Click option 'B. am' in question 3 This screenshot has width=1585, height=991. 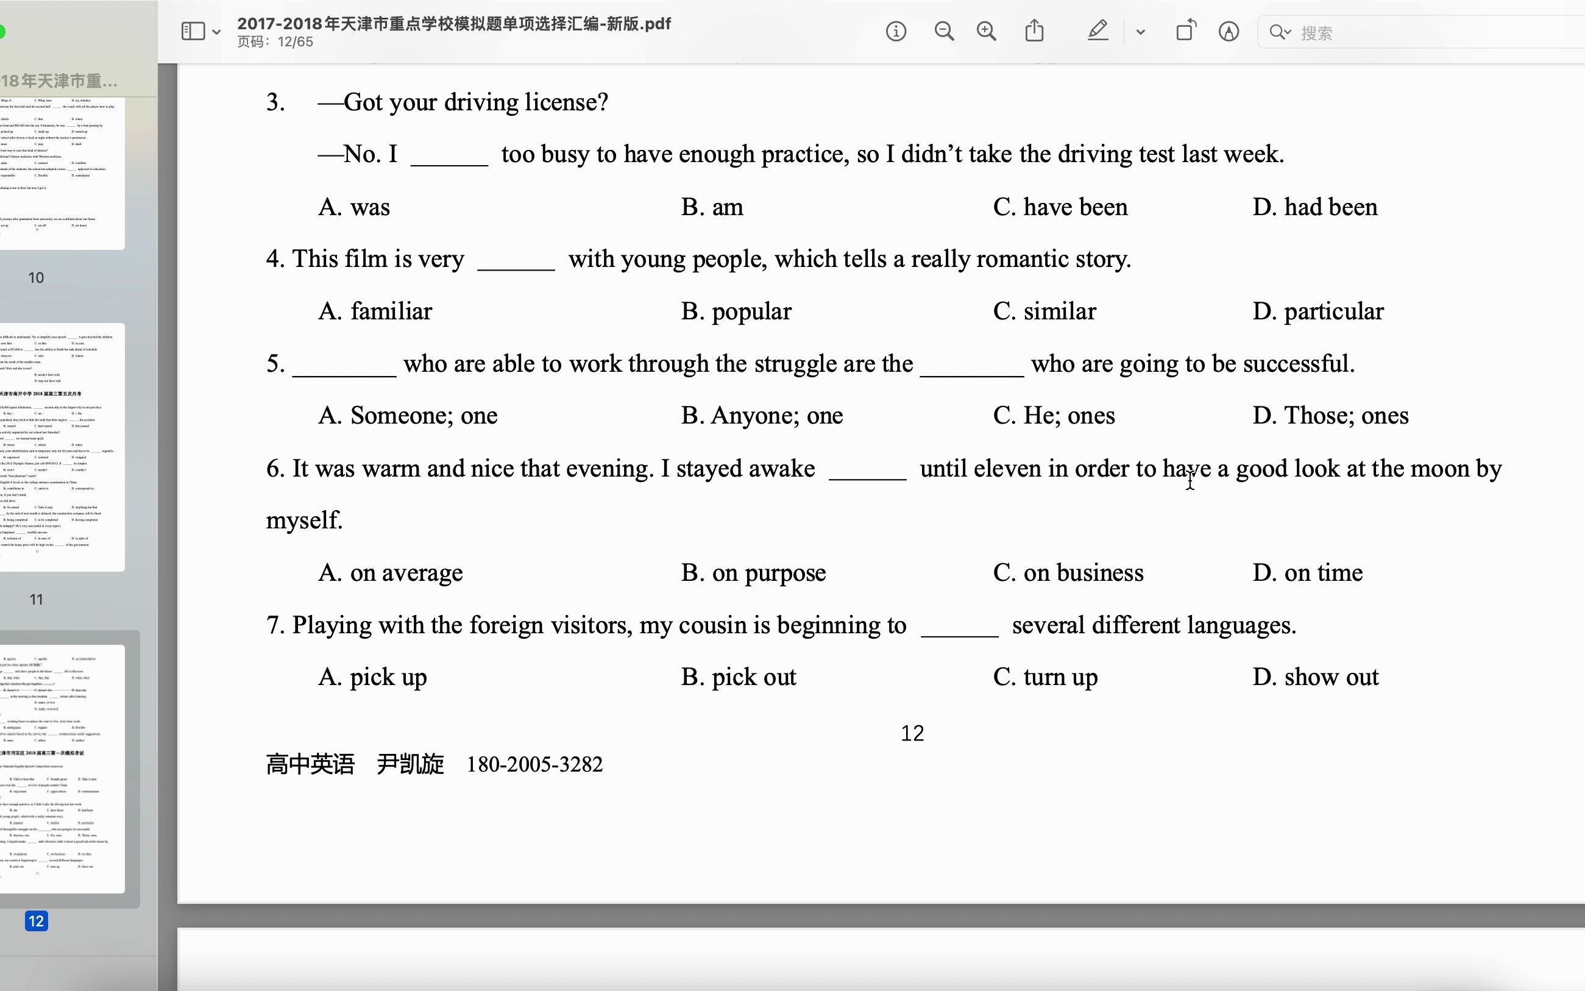[x=712, y=207]
